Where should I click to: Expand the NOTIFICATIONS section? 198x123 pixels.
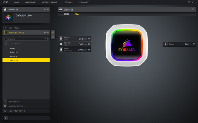(26, 106)
